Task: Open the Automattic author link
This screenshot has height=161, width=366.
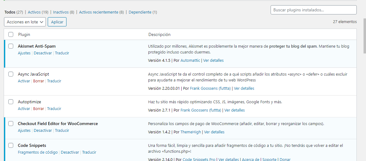Action: click(x=190, y=60)
